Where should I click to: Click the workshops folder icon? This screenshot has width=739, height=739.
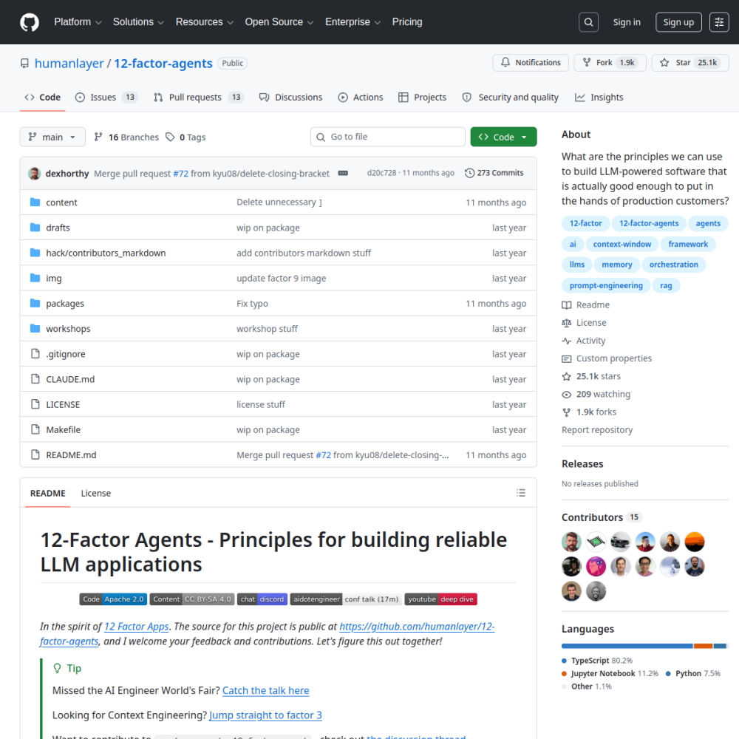(35, 329)
